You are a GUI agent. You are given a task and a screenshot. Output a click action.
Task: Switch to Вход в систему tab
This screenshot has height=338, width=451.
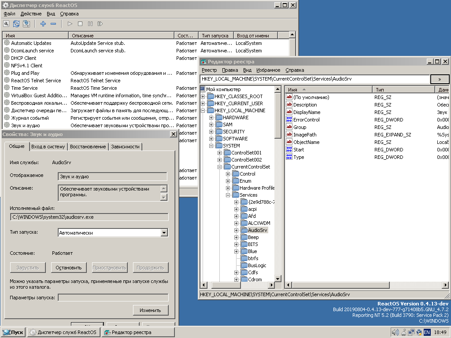pos(48,147)
